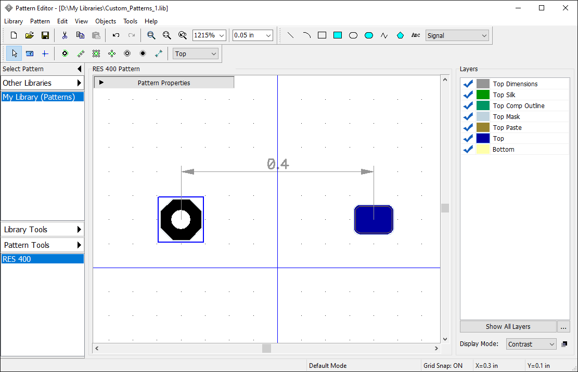Open the View menu
The image size is (578, 372).
pos(81,21)
